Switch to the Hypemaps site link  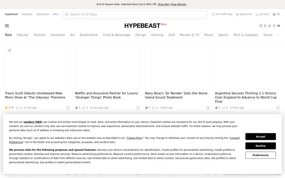(42, 14)
